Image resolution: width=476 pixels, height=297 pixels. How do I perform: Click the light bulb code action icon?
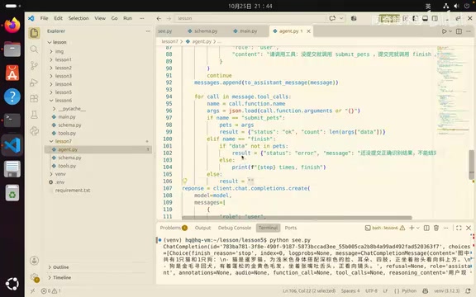(184, 181)
